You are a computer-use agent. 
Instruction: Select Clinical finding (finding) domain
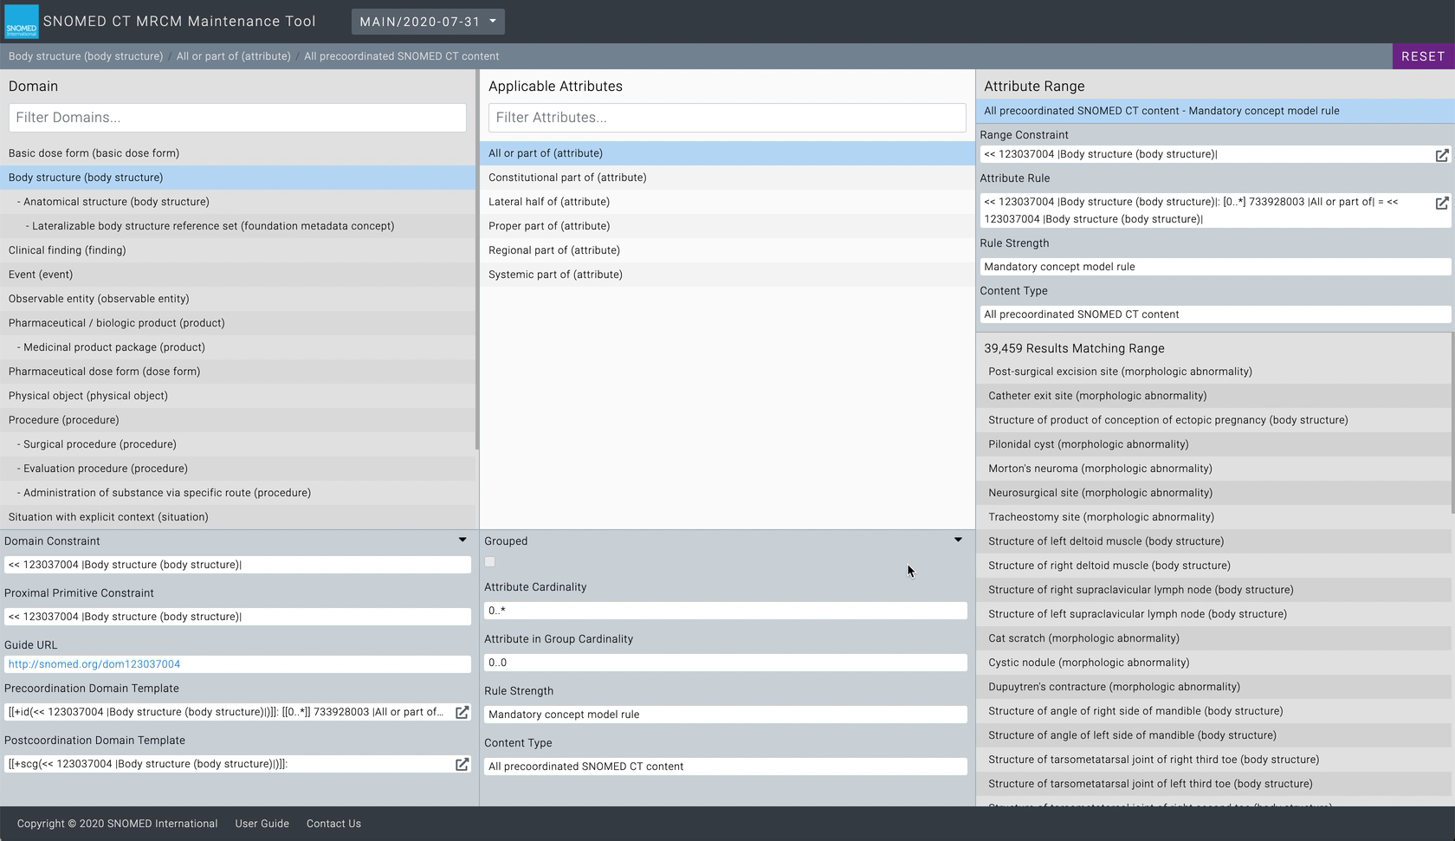point(237,250)
